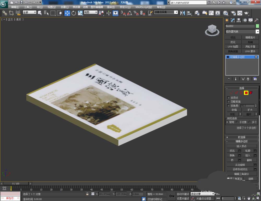
Task: Click the Box002 object name field
Action: tap(240, 26)
